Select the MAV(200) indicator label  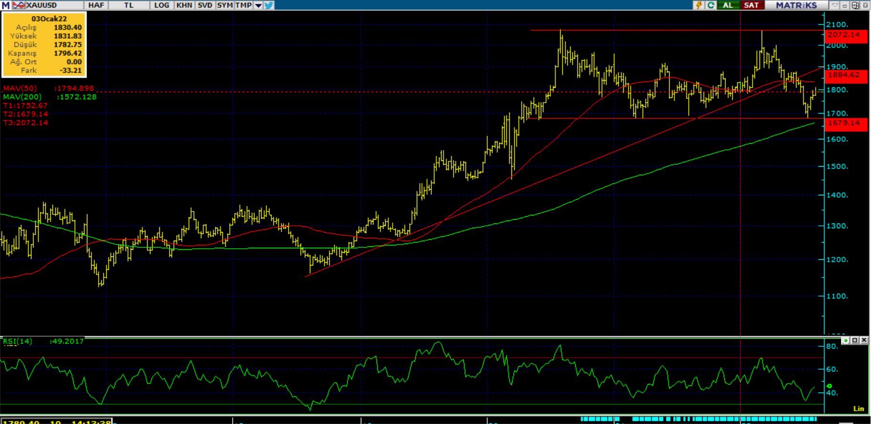(22, 97)
